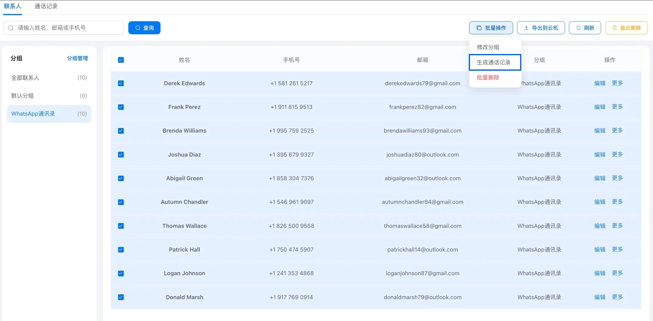This screenshot has height=321, width=653.
Task: Click the 导出到云机 button
Action: tap(541, 28)
